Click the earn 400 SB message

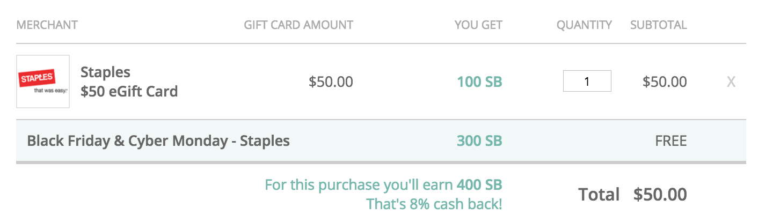point(384,185)
